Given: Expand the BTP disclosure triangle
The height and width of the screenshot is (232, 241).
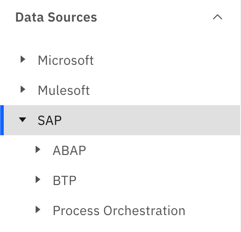Looking at the screenshot, I should tap(38, 179).
